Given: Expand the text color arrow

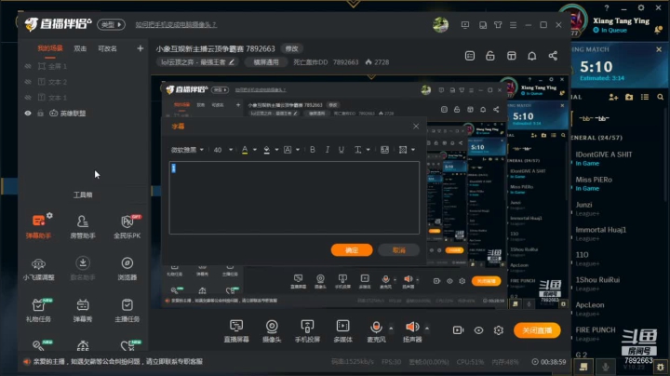Looking at the screenshot, I should [x=255, y=150].
